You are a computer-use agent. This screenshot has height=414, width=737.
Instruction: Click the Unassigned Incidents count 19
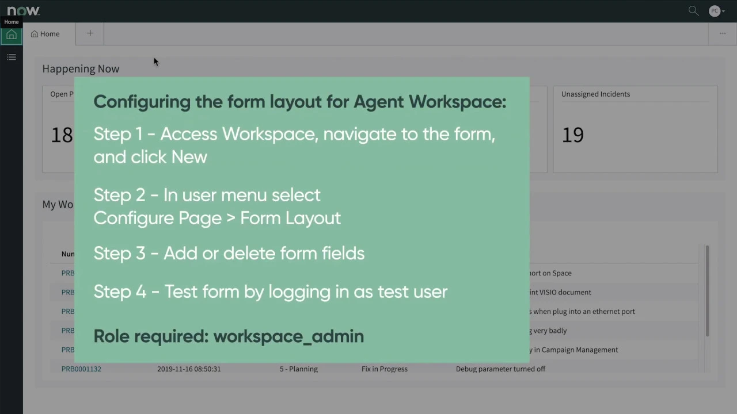(x=572, y=135)
